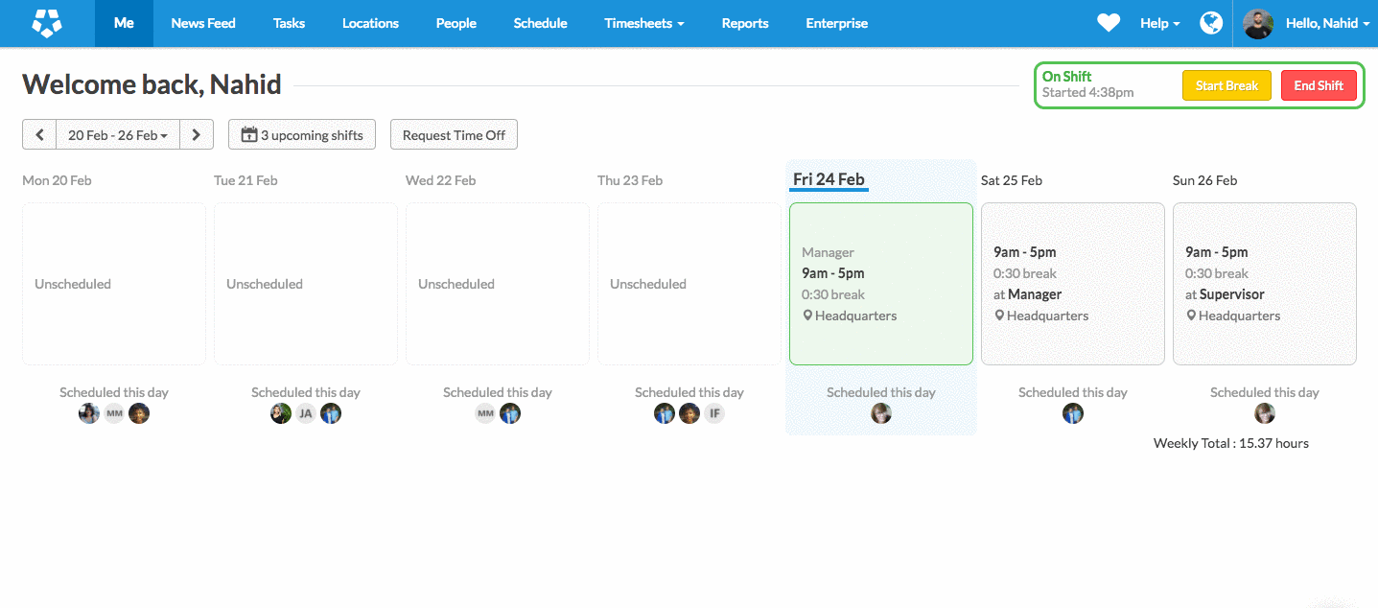Open Fri 24 Feb Manager shift card
Screen dimensions: 1378x608
tap(880, 284)
